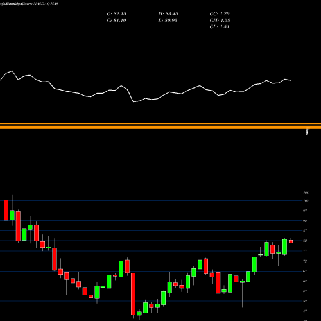321x321 pixels.
Task: Select the first red candle near 102
Action: click(6, 210)
